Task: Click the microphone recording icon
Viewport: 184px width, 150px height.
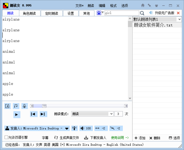Action: coord(25,106)
